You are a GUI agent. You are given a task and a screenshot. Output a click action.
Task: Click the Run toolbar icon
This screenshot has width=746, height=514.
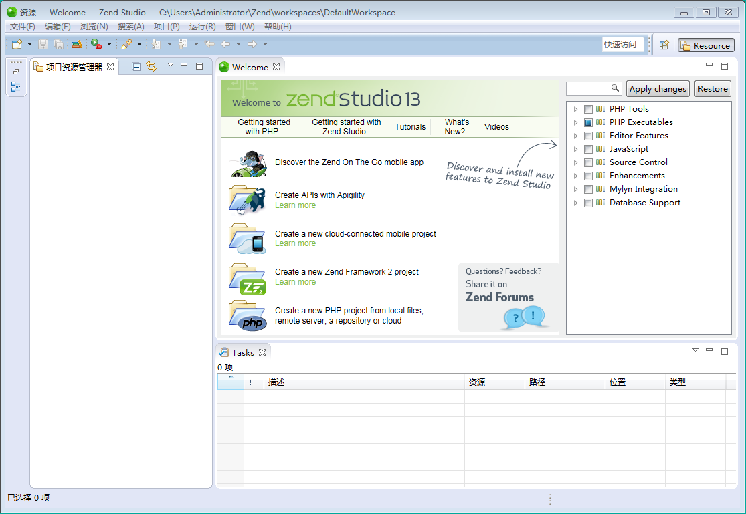pos(96,45)
